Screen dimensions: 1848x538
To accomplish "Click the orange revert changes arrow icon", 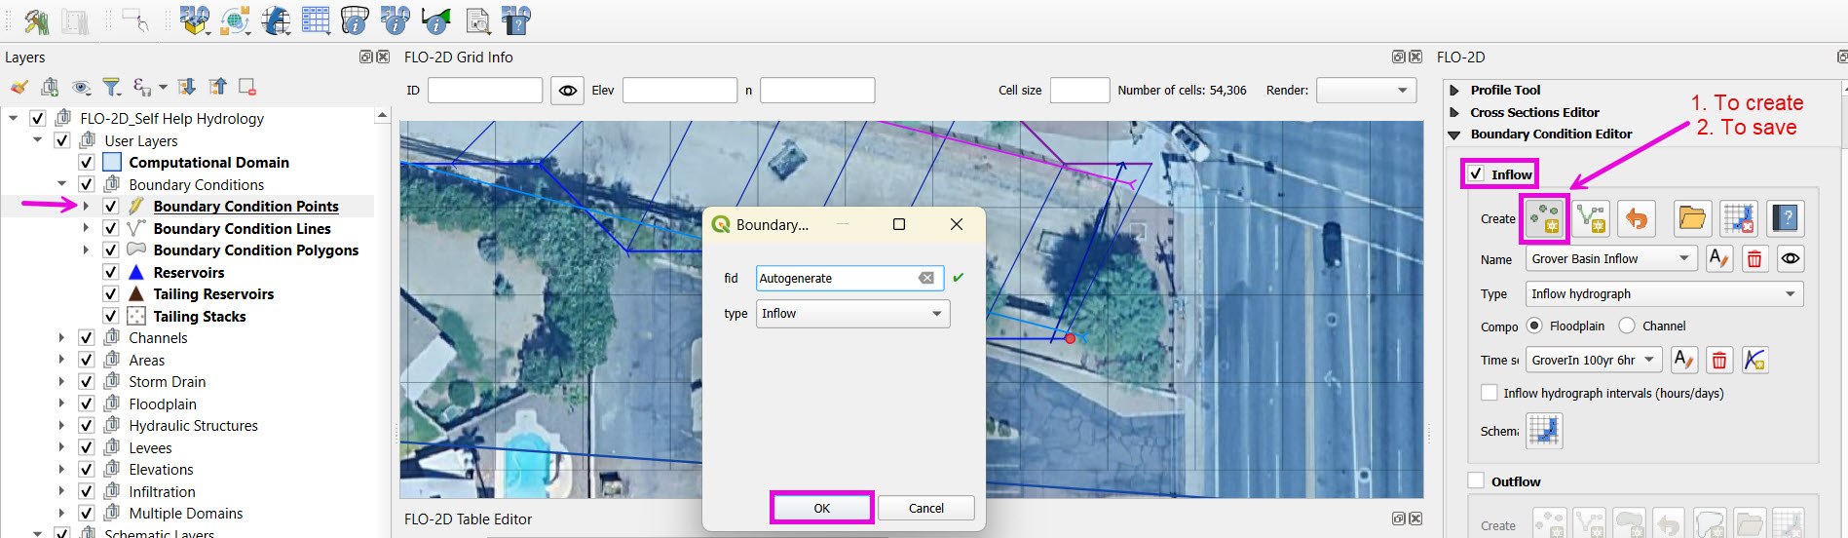I will [x=1637, y=218].
